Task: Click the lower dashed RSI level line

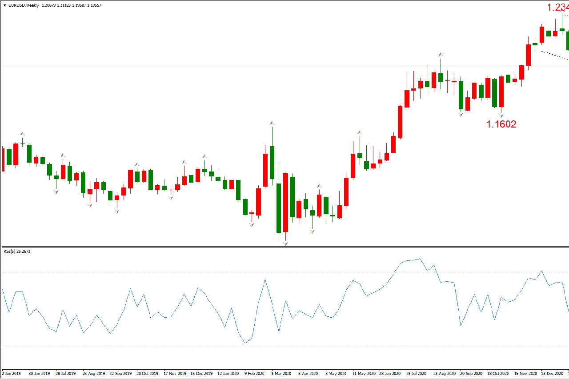Action: pos(178,345)
